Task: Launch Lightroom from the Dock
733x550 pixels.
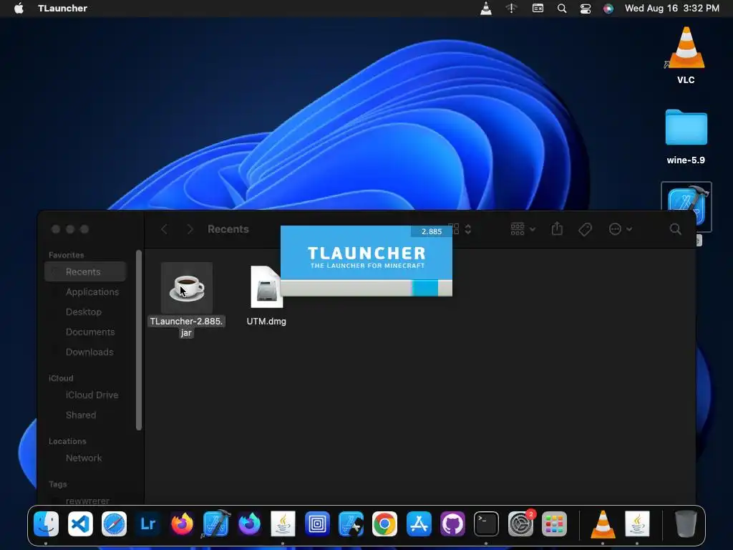Action: (148, 524)
